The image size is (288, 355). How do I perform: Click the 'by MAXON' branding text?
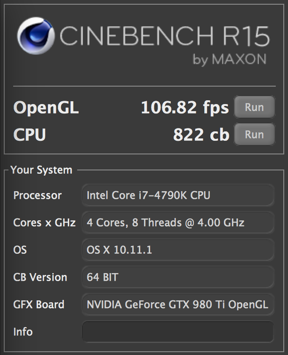coord(230,60)
